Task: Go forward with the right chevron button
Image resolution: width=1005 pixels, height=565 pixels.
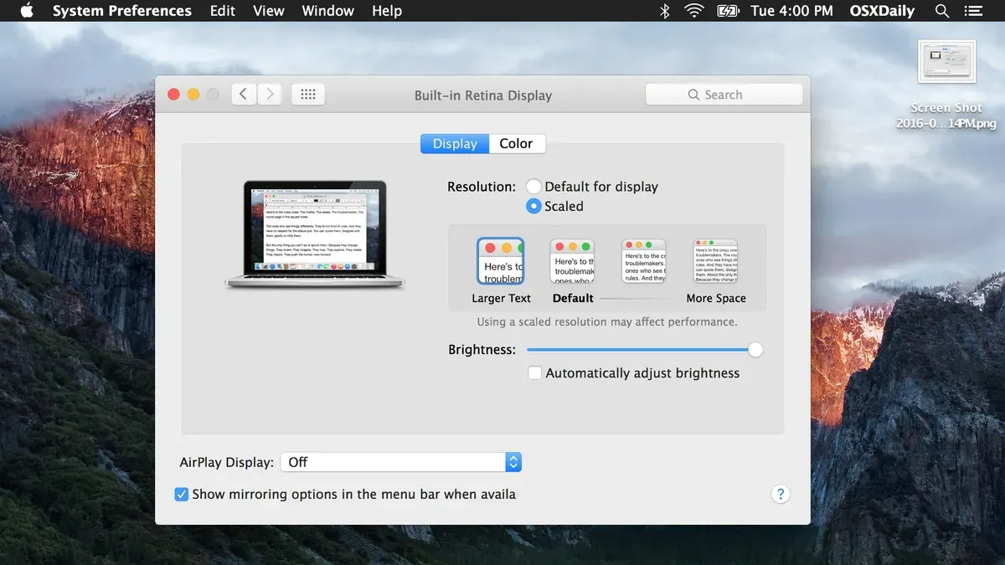Action: (x=269, y=95)
